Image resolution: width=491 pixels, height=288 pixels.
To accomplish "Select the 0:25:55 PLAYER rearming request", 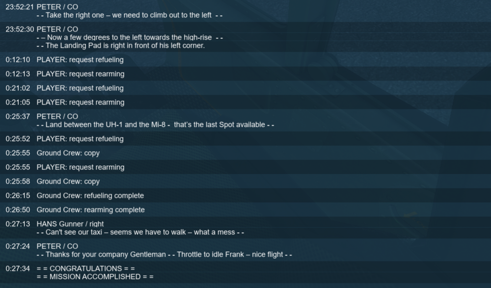I will (245, 167).
